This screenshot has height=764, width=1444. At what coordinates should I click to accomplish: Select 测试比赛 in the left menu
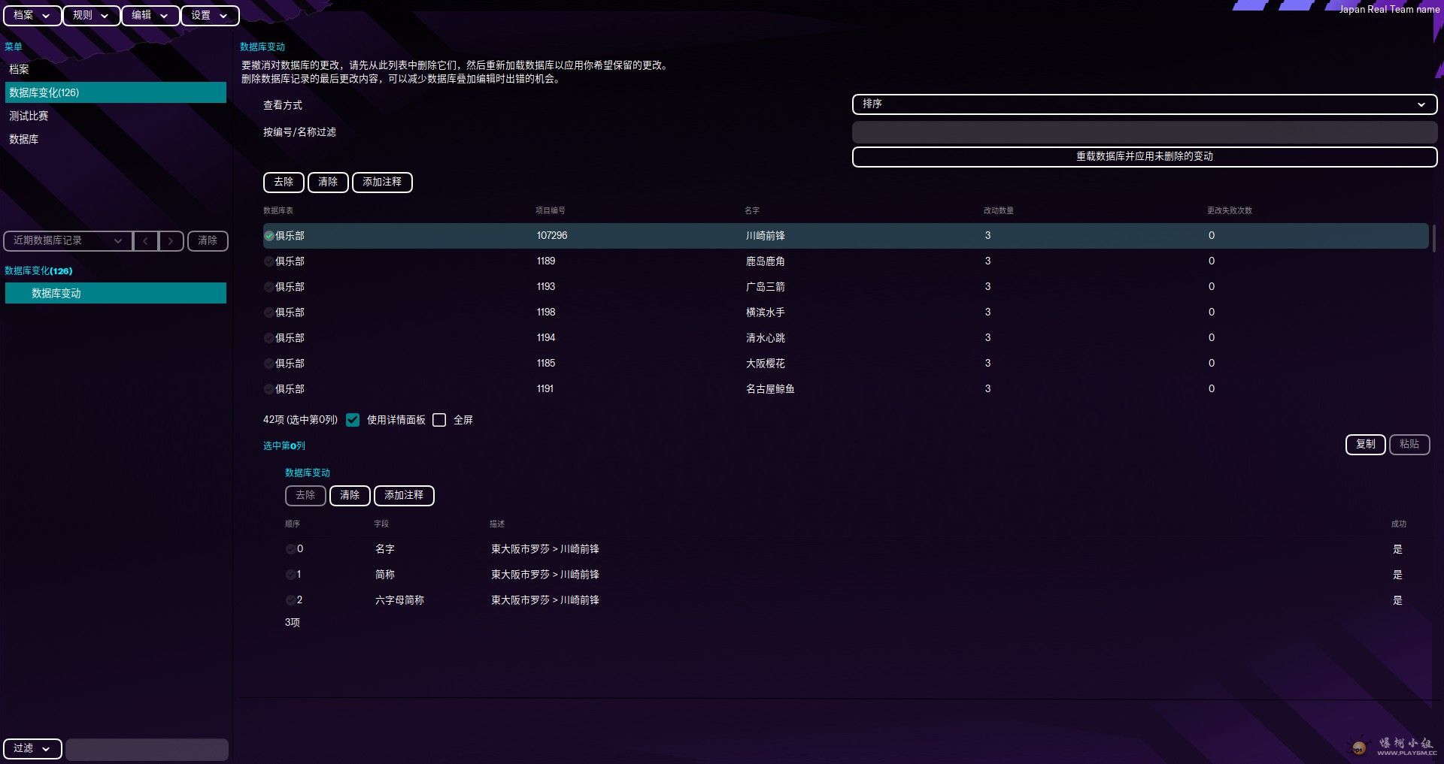click(x=115, y=116)
